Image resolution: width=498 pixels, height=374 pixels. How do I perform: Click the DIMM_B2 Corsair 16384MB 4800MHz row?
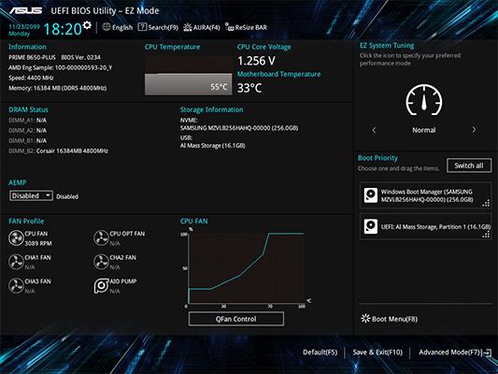(59, 151)
